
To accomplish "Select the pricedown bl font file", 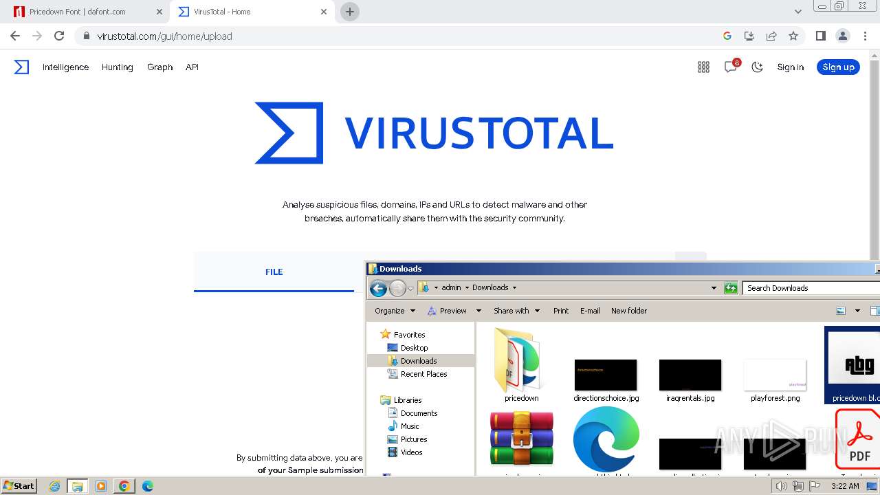I will (x=852, y=364).
